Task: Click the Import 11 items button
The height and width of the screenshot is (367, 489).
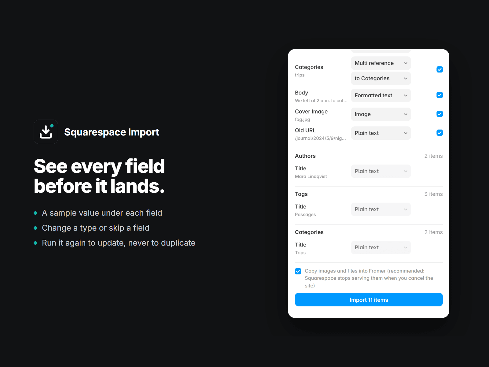Action: 369,300
